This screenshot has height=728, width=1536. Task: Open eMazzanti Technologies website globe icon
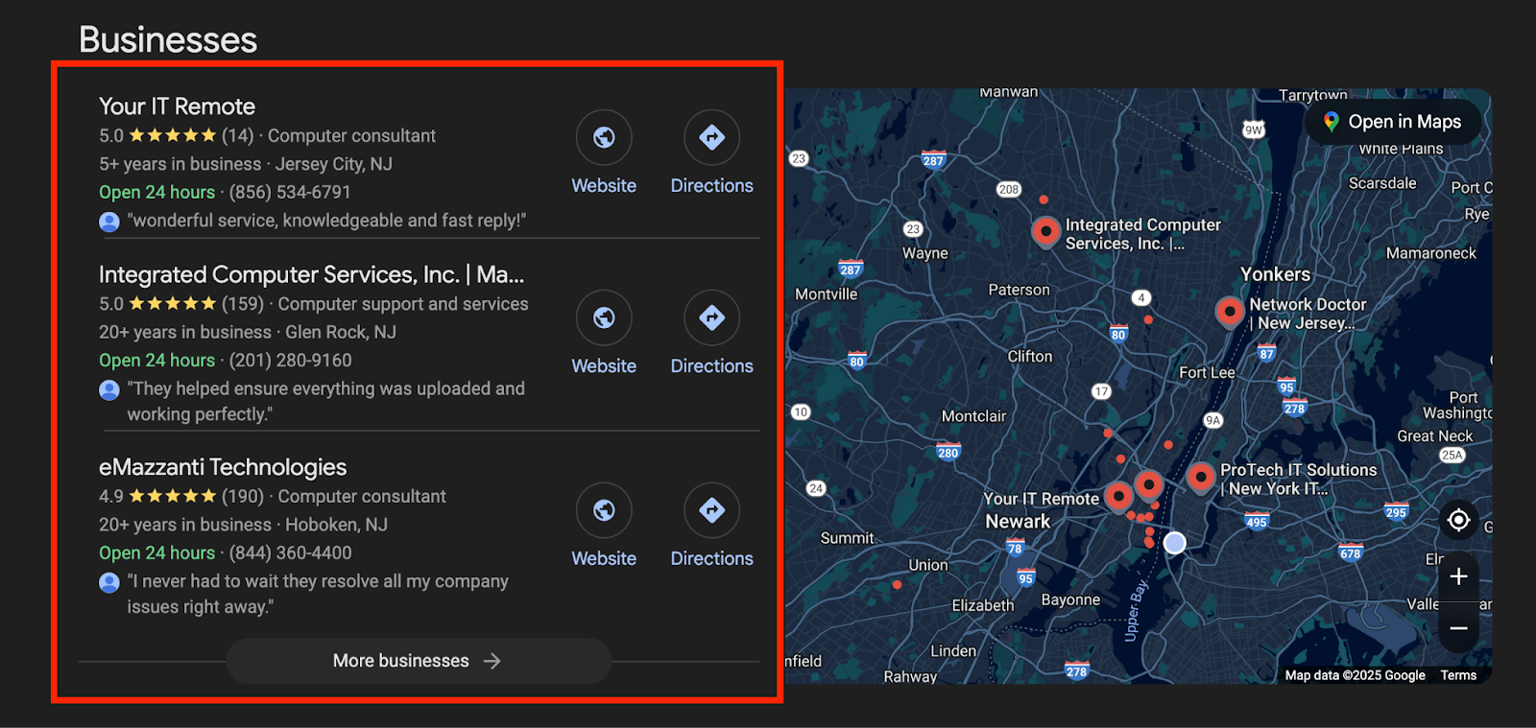(604, 510)
